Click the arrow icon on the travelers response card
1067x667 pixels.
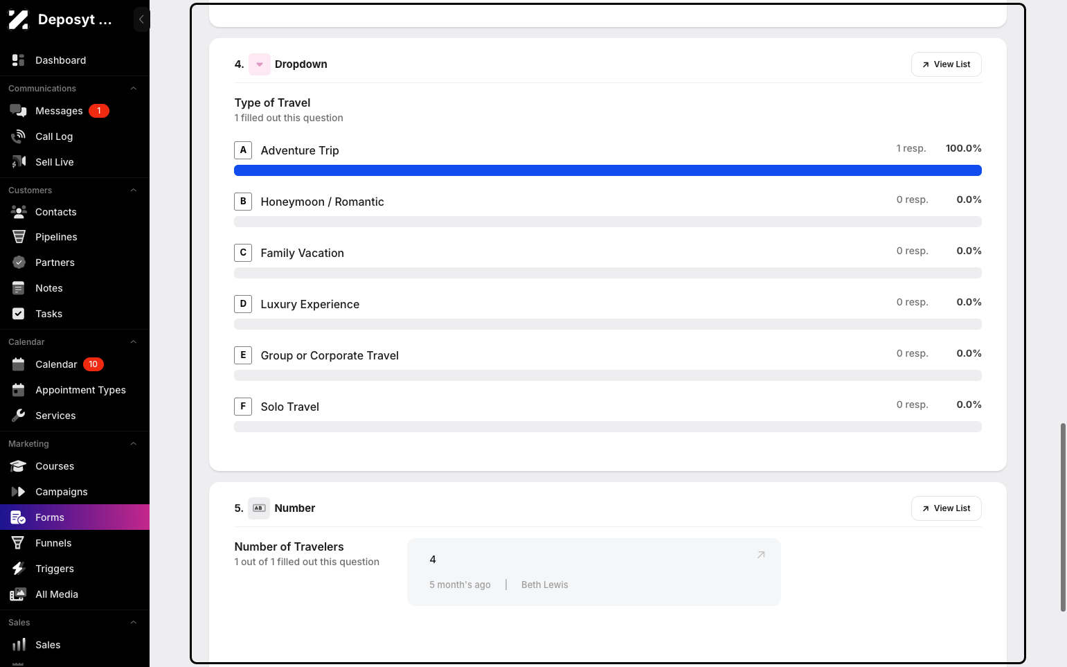[x=761, y=555]
